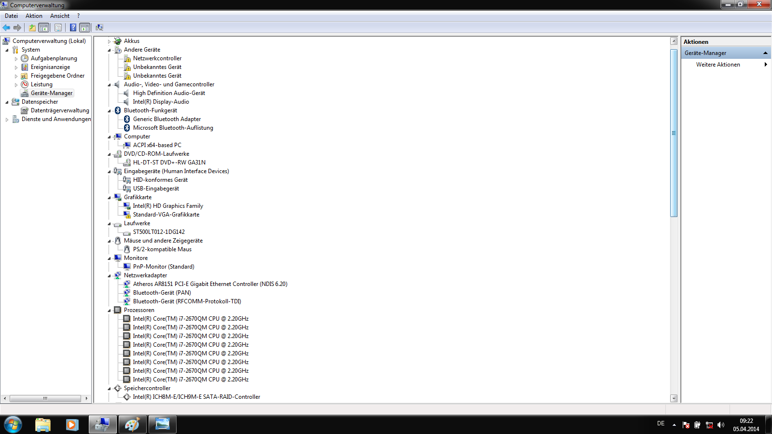The image size is (772, 434).
Task: Collapse the Prozessoren category
Action: [x=109, y=311]
